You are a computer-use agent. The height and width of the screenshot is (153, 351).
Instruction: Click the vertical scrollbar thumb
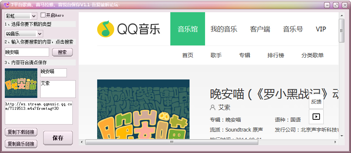click(x=342, y=31)
